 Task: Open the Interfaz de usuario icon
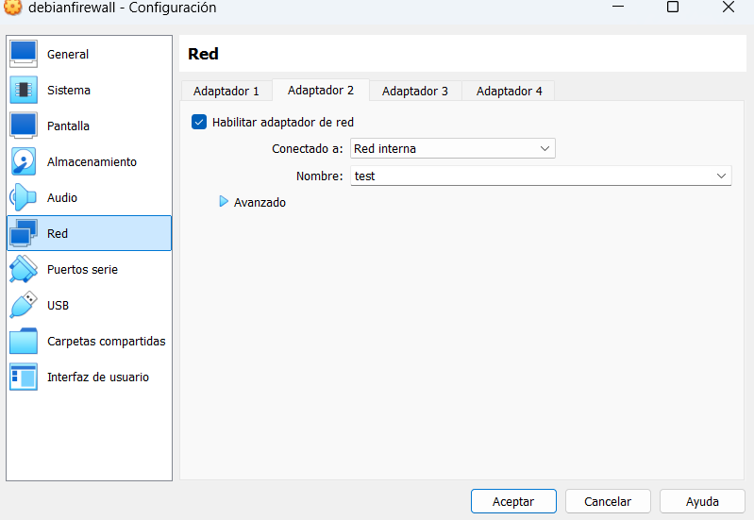(x=24, y=377)
